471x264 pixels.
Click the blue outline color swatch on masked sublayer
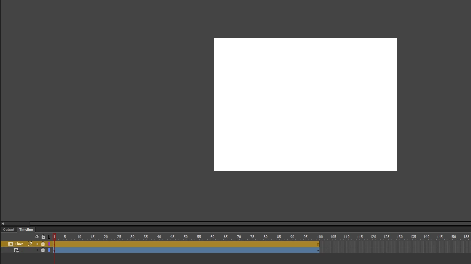coord(49,250)
